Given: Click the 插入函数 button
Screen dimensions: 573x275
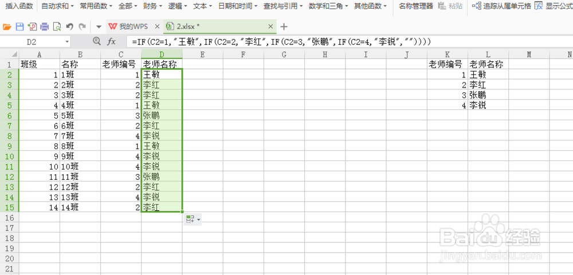Looking at the screenshot, I should tap(19, 6).
